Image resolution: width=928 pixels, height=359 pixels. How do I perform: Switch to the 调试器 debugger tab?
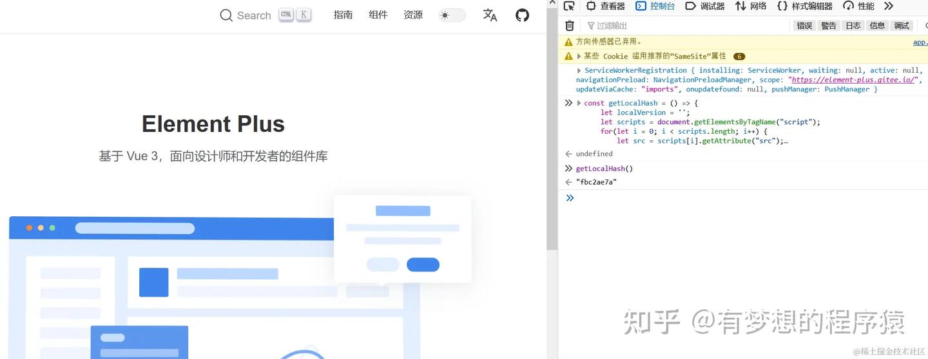pos(705,6)
